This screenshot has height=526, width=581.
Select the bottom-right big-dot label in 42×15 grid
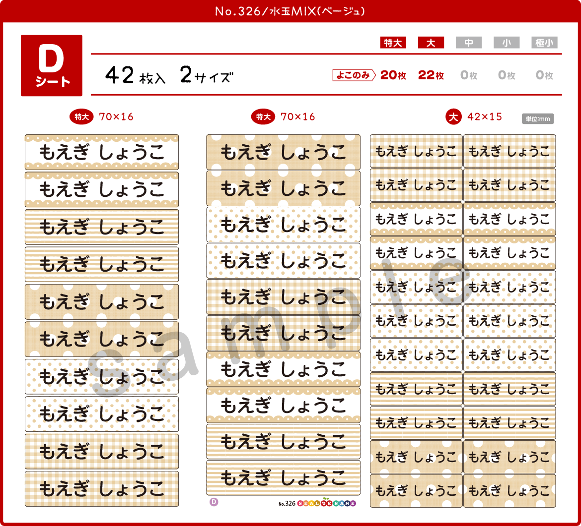coord(509,490)
